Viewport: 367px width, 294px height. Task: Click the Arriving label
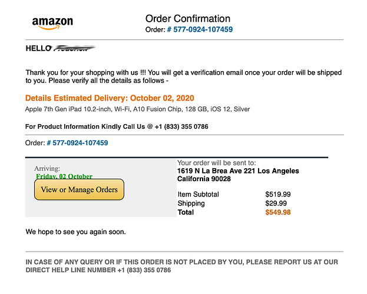click(47, 168)
